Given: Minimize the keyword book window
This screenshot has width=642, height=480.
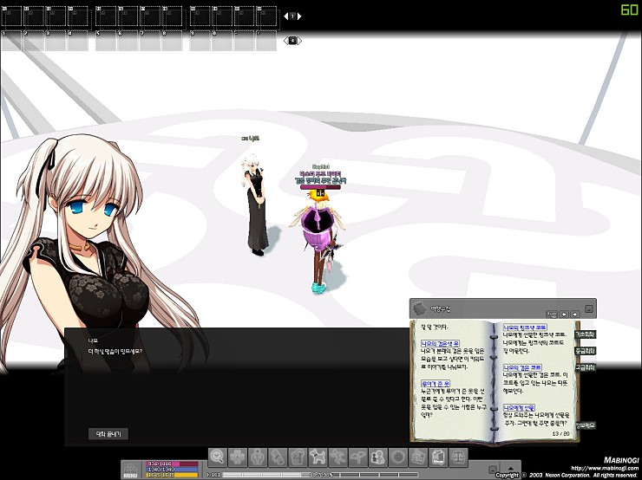Looking at the screenshot, I should pos(590,308).
